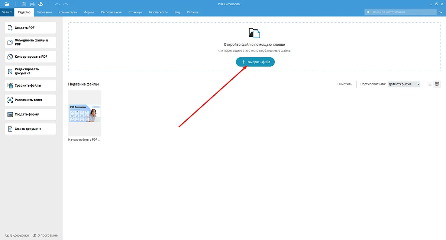Expand the tool search field dropdown arrow
The width and height of the screenshot is (446, 240).
(x=440, y=12)
